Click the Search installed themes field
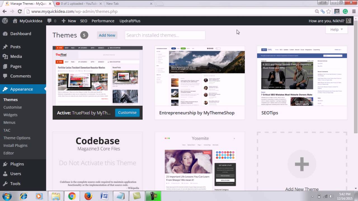 (x=165, y=35)
